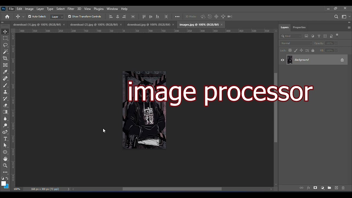352x198 pixels.
Task: Select the Path Selection tool
Action: tap(5, 145)
